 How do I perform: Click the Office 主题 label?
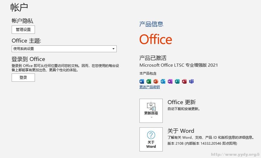click(26, 41)
